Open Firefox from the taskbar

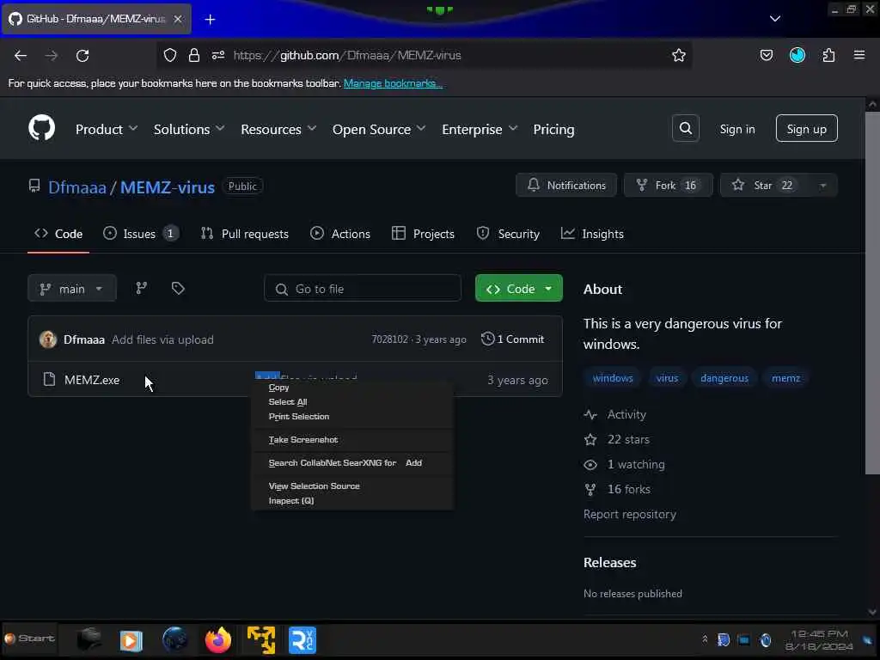[217, 639]
